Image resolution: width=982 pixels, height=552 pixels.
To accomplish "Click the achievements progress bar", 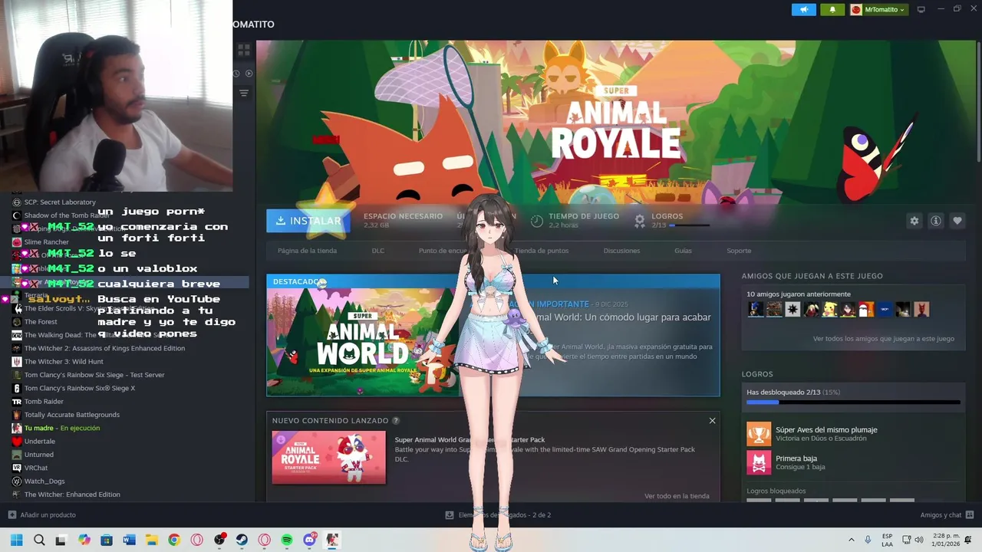I will tap(853, 402).
